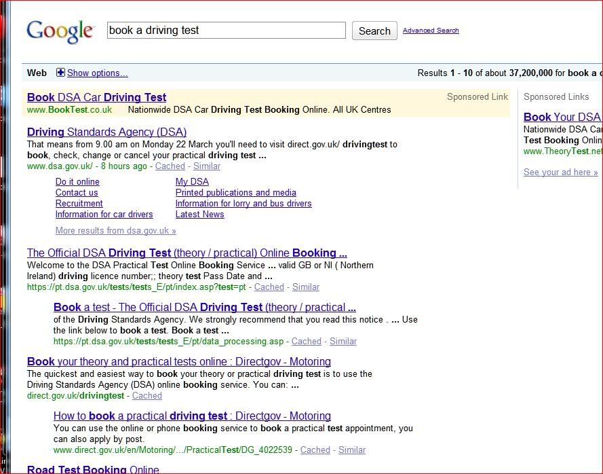Open Similar link for DG_4022539 result
The image size is (603, 474).
click(x=352, y=450)
